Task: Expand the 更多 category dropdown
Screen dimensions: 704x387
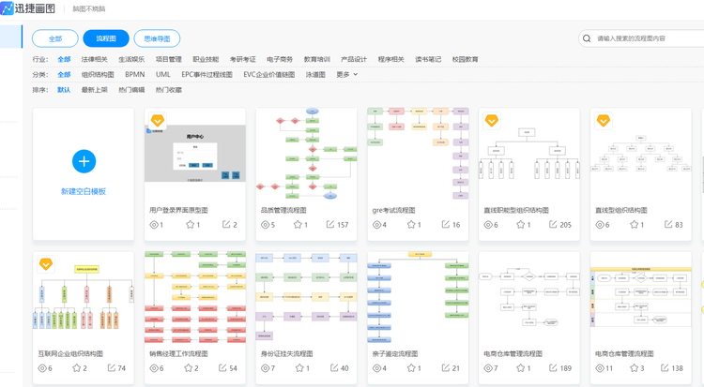Action: 347,74
